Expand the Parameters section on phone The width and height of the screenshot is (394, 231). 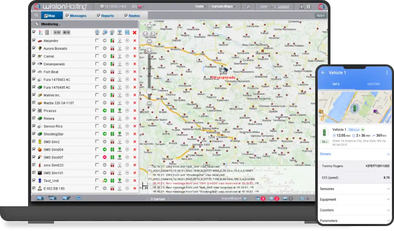[388, 221]
